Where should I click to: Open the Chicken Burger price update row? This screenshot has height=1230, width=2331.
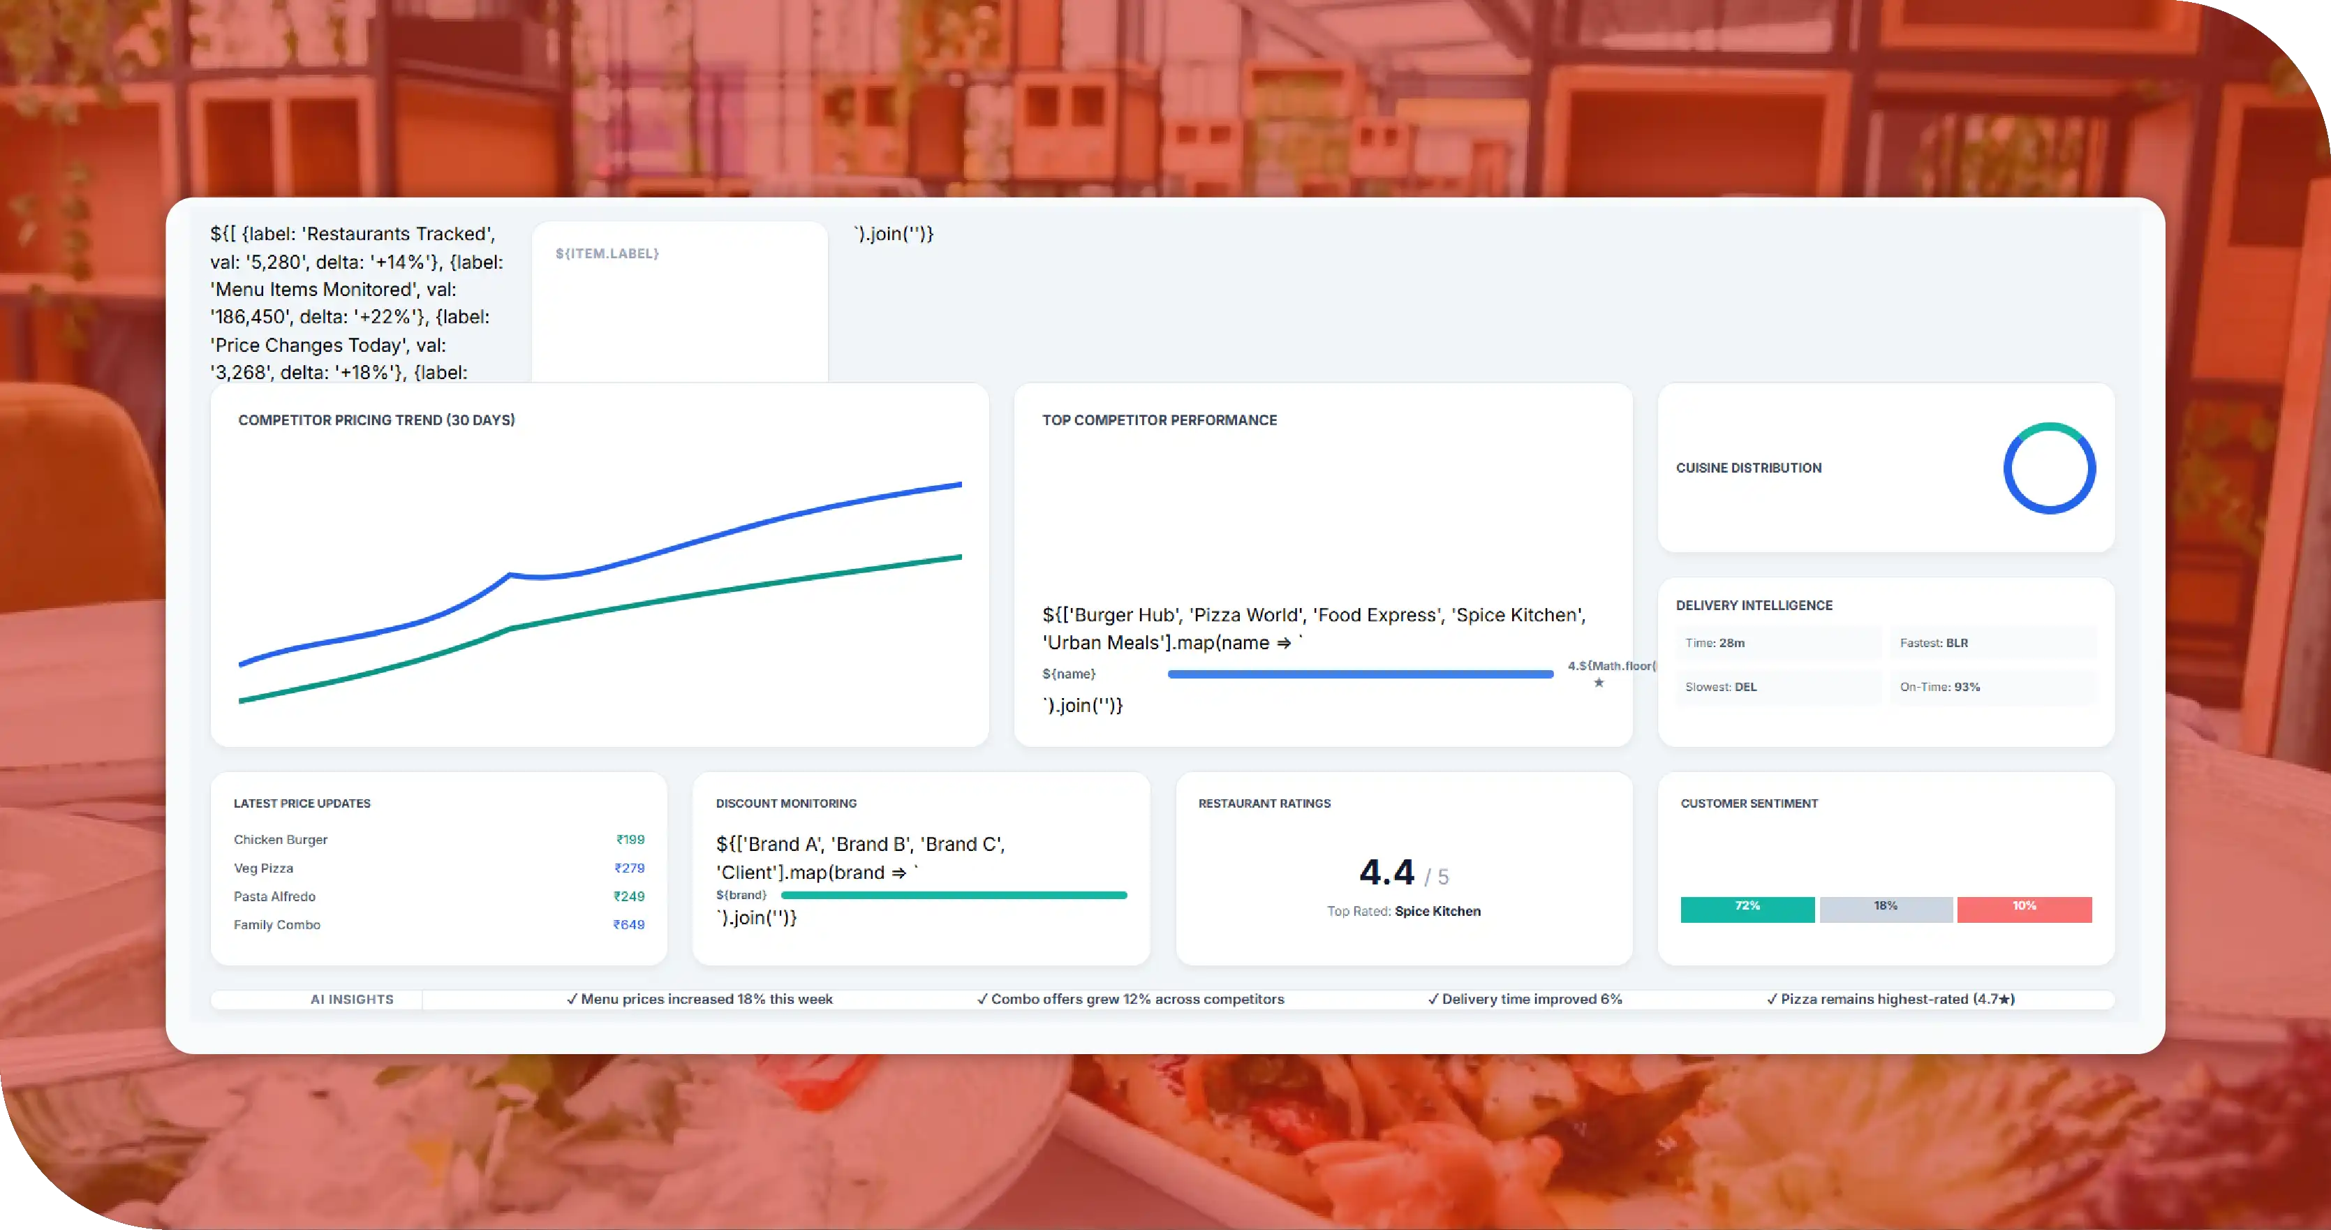click(439, 840)
